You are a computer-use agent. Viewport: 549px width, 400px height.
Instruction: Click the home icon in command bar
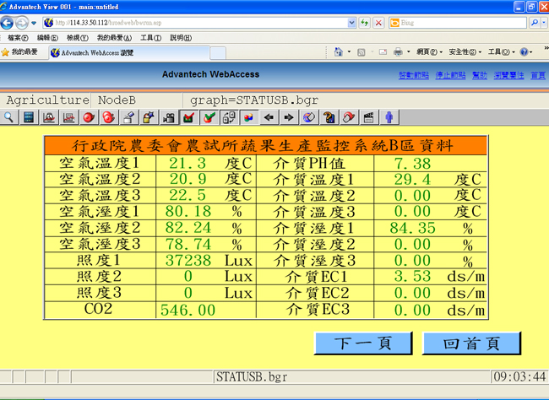pyautogui.click(x=338, y=51)
